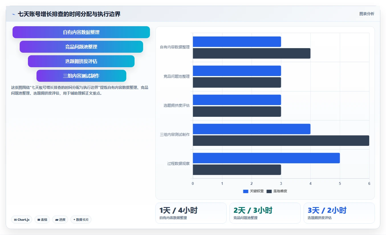
Task: Select the 选题拥挤度评估 funnel stage
Action: (81, 61)
